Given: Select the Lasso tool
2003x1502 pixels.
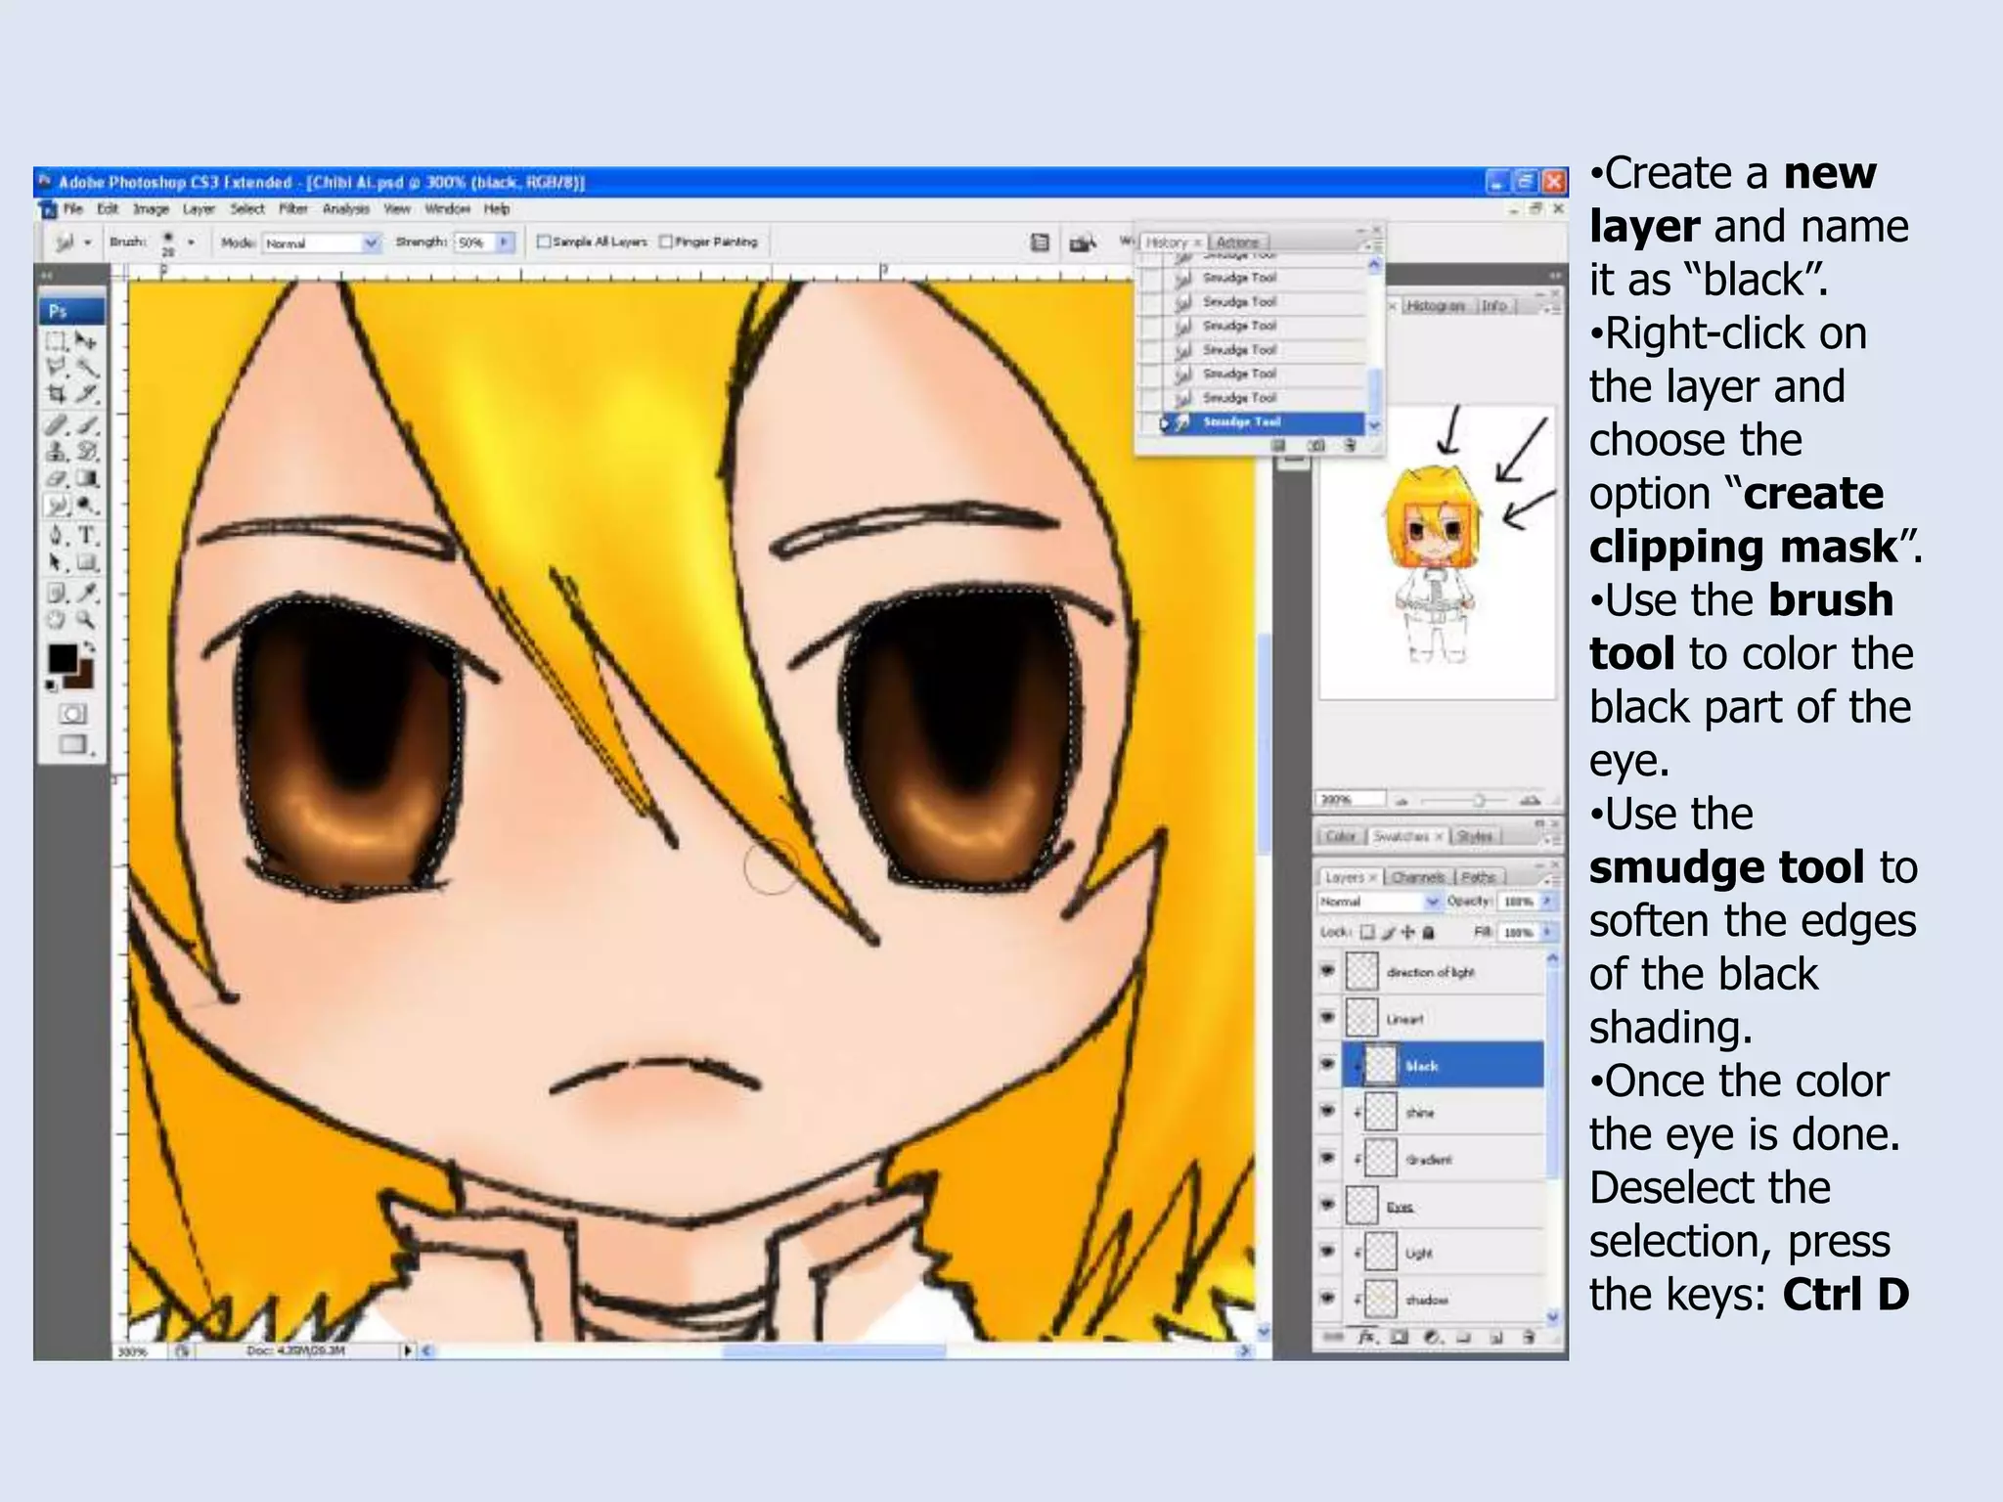Looking at the screenshot, I should [x=56, y=368].
